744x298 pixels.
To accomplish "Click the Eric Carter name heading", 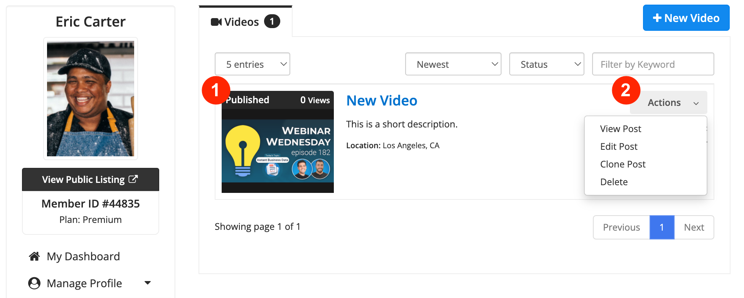I will click(x=91, y=22).
